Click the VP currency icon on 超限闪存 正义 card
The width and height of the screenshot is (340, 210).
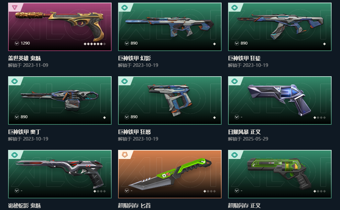tap(237, 191)
